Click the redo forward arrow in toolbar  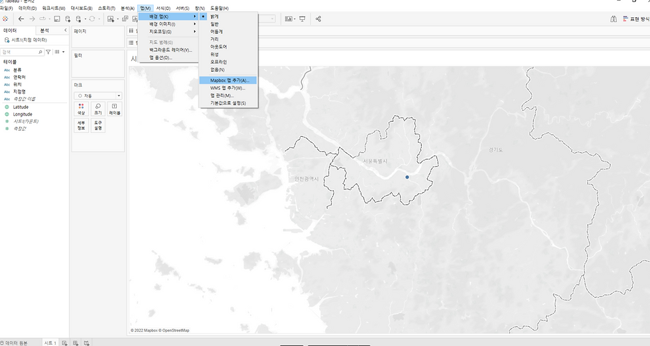coord(32,19)
